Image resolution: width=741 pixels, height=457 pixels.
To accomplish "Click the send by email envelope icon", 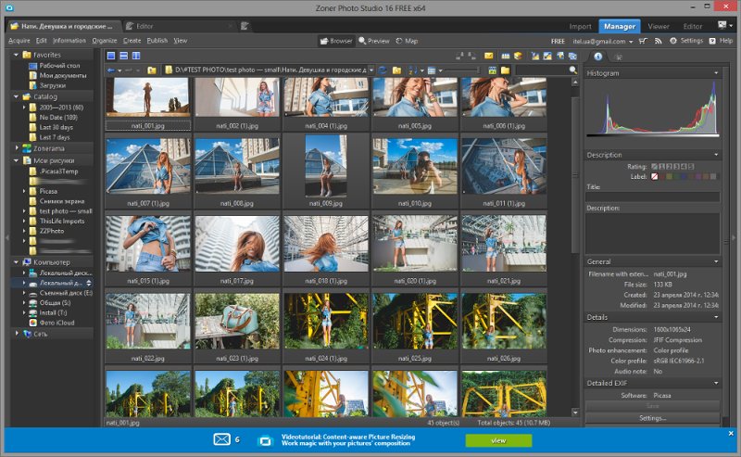I will [x=489, y=56].
